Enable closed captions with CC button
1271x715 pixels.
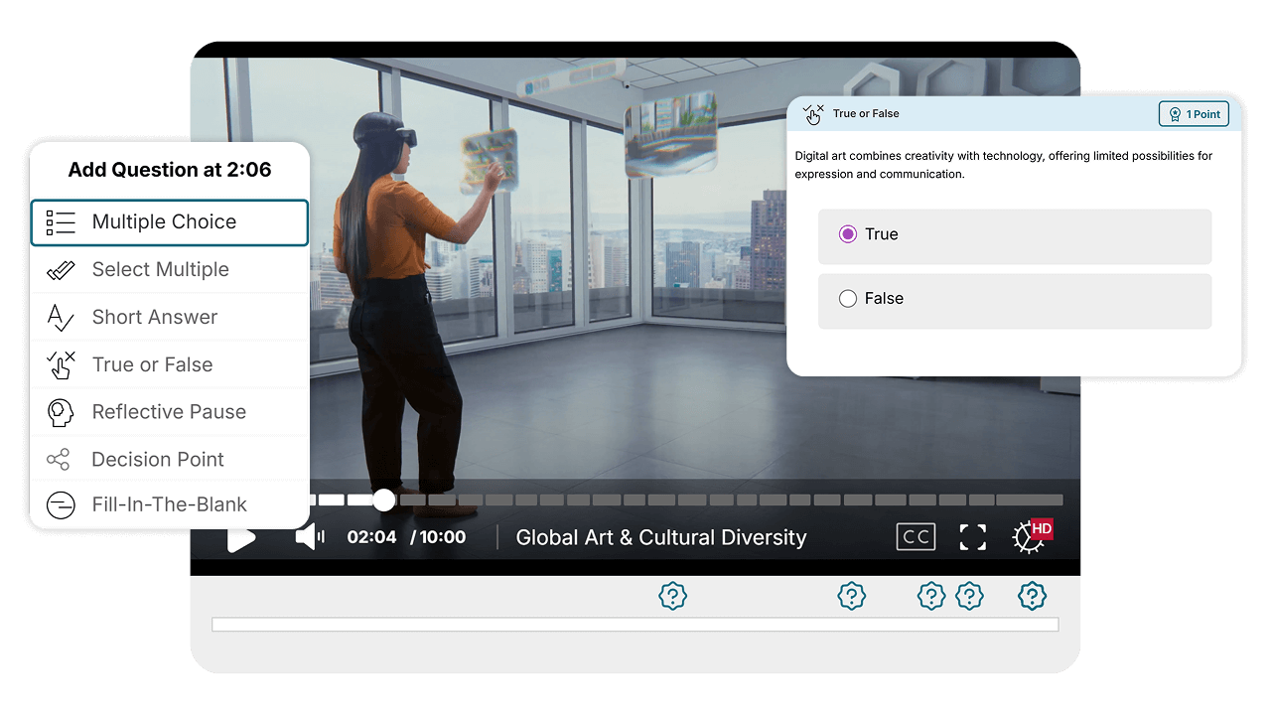pos(916,536)
